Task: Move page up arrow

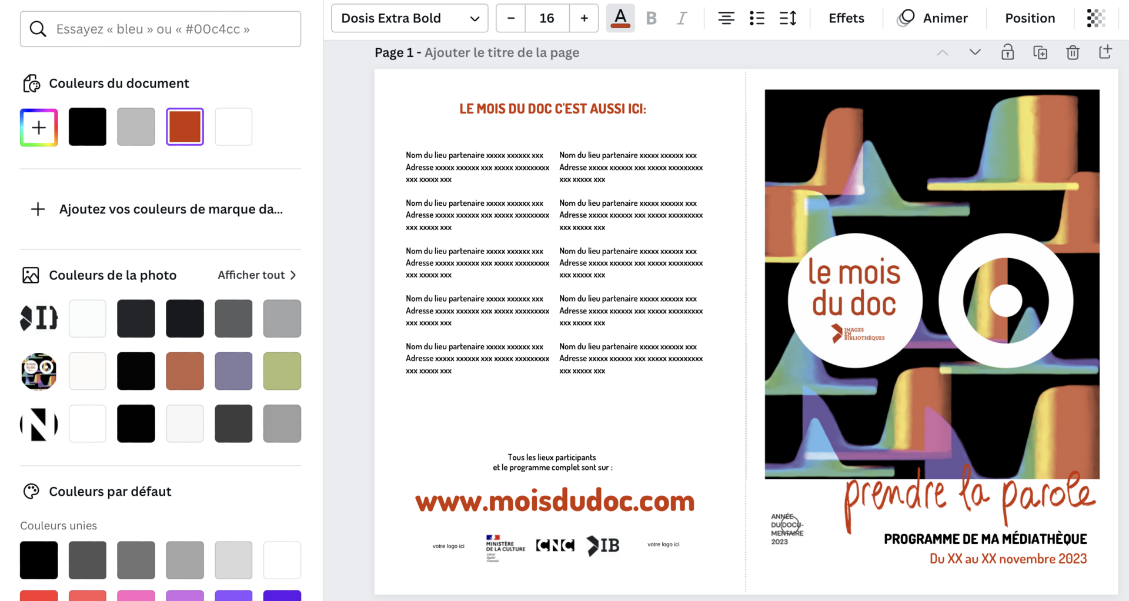Action: pyautogui.click(x=943, y=53)
